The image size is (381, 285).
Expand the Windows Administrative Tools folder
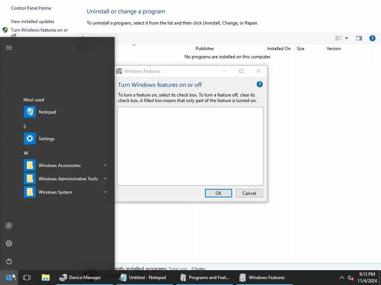point(65,178)
